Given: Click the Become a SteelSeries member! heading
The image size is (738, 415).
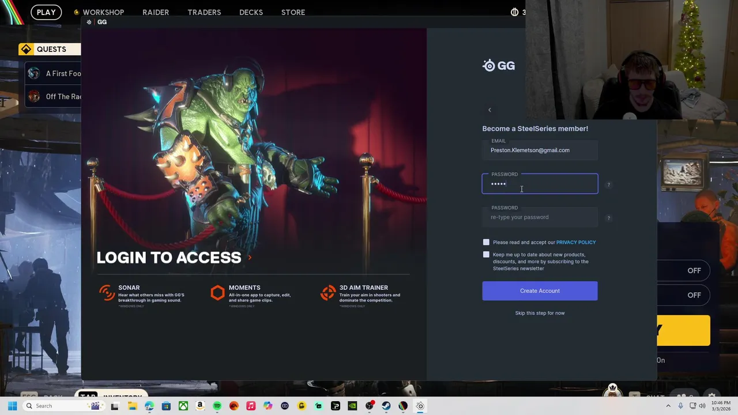Looking at the screenshot, I should coord(535,129).
